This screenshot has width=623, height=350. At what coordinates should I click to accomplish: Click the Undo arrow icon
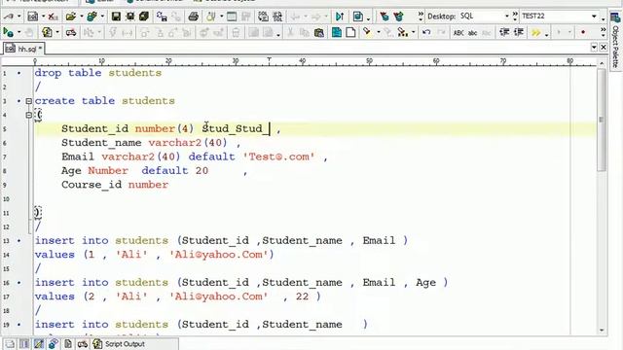pyautogui.click(x=426, y=32)
